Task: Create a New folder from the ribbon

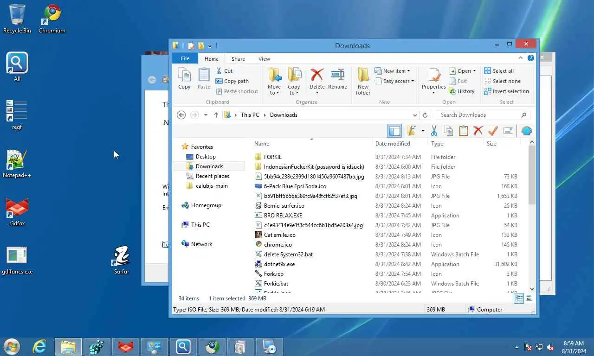Action: click(x=363, y=81)
